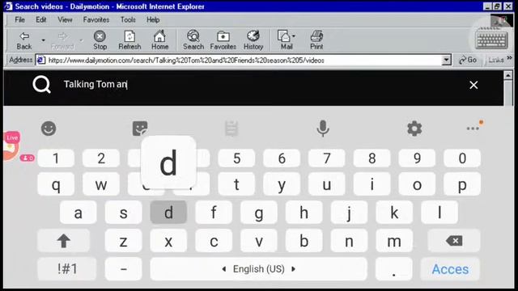
Task: Expand the address bar dropdown
Action: tap(446, 60)
